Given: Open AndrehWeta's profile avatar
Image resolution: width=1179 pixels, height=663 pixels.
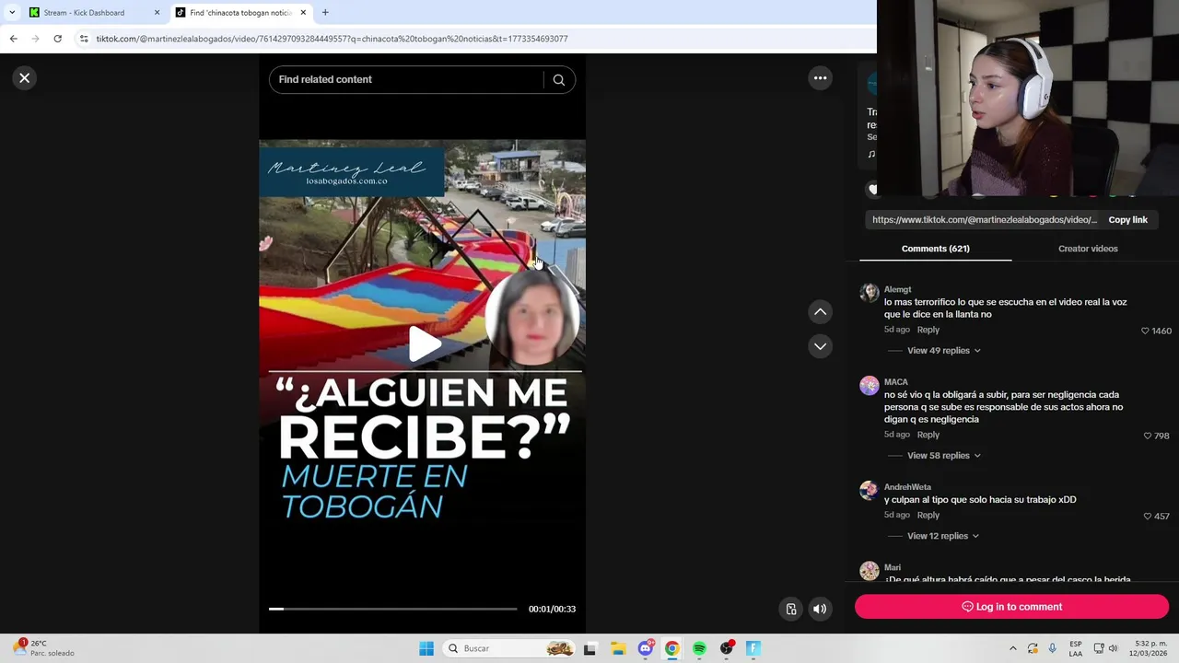Looking at the screenshot, I should coord(870,490).
